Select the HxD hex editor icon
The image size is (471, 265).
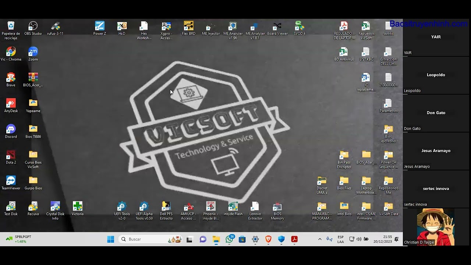pos(122,28)
